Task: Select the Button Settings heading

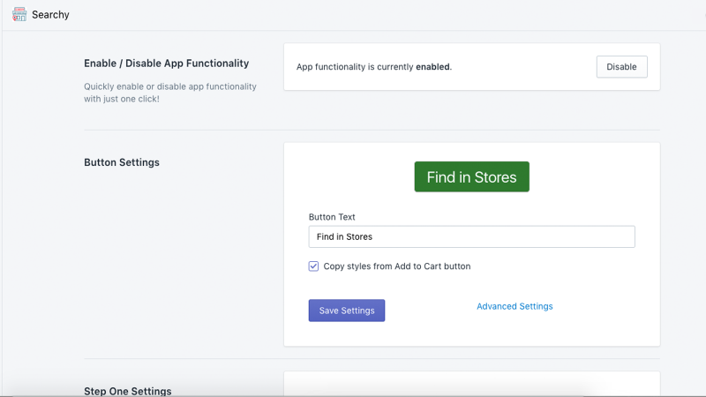Action: pyautogui.click(x=122, y=162)
